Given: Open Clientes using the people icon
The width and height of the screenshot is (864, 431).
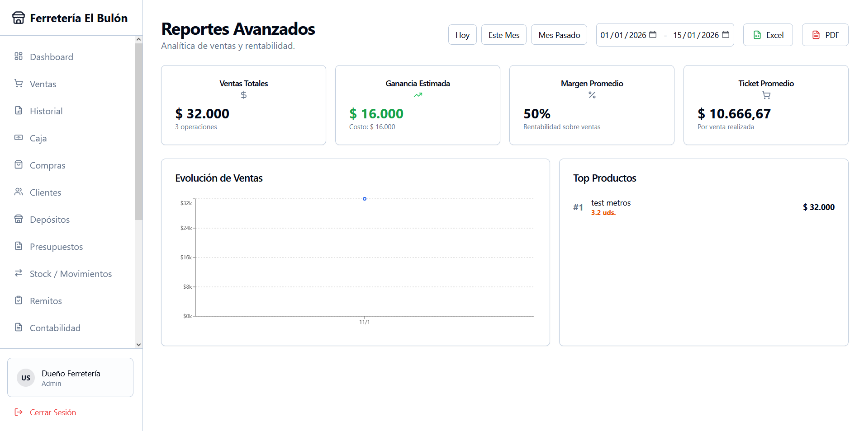Looking at the screenshot, I should pos(19,192).
